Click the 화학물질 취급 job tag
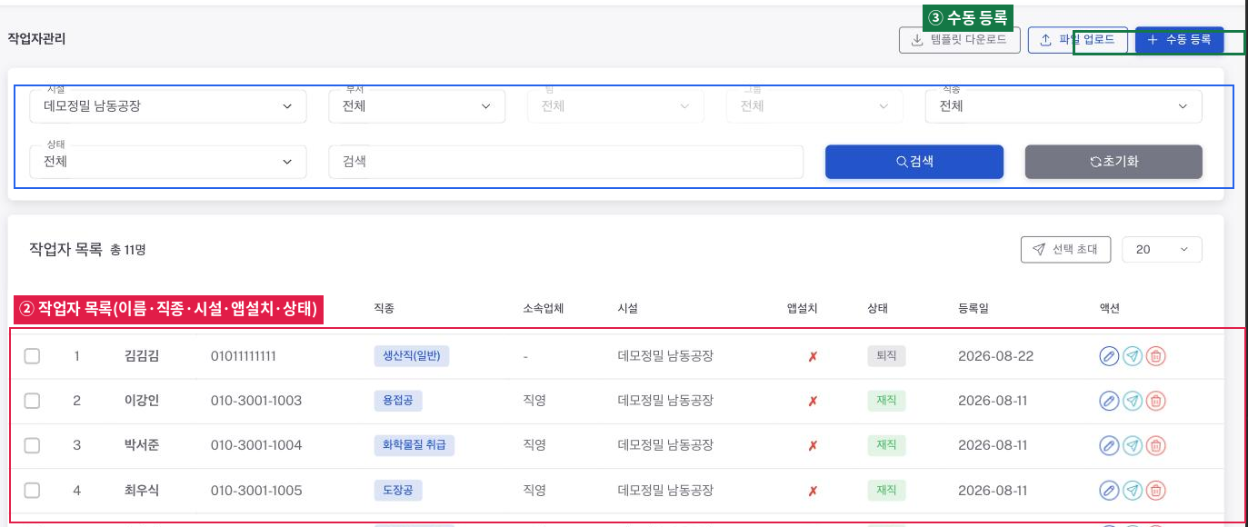Viewport: 1248px width, 527px height. coord(414,445)
